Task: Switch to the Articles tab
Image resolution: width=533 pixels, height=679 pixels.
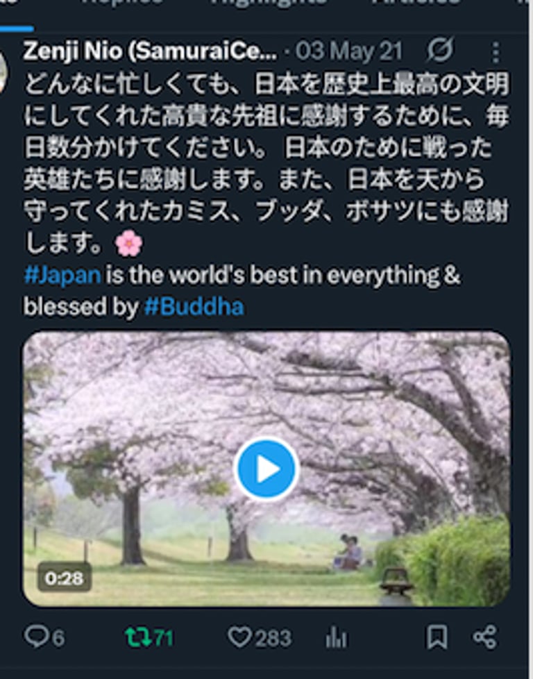Action: 415,3
